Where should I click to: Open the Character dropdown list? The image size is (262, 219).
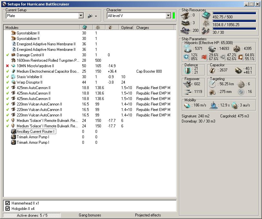[168, 16]
